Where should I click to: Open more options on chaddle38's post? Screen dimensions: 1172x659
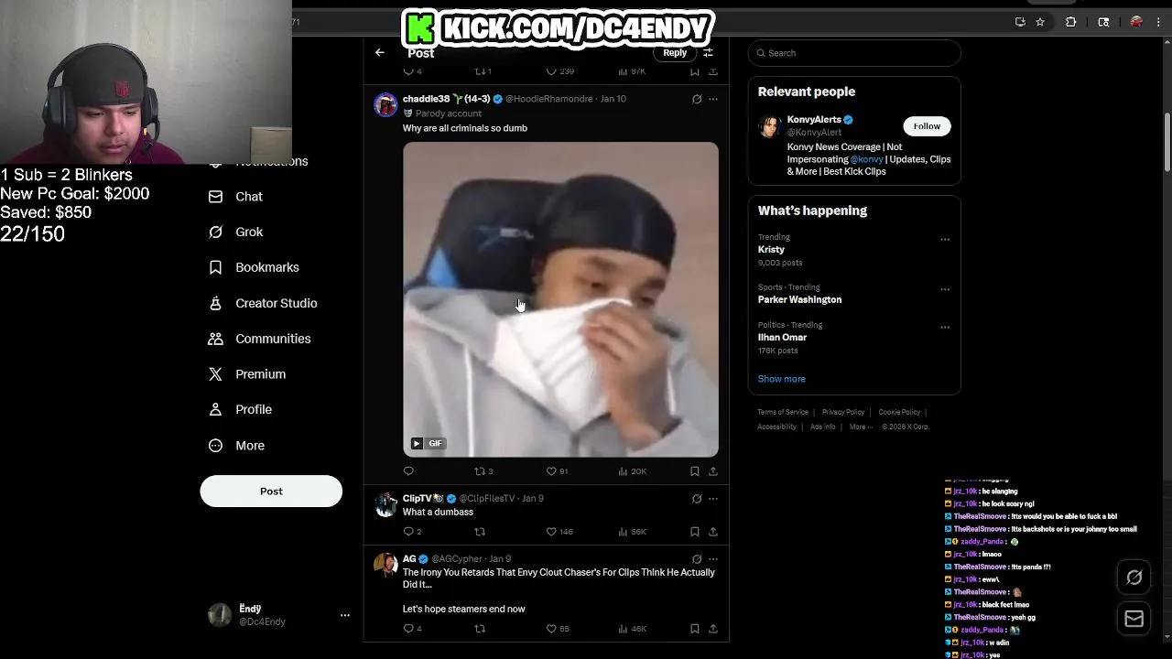coord(713,99)
